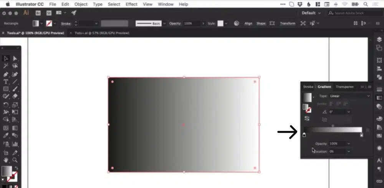This screenshot has width=384, height=188.
Task: Open the Default workspace switcher dropdown
Action: (x=311, y=13)
